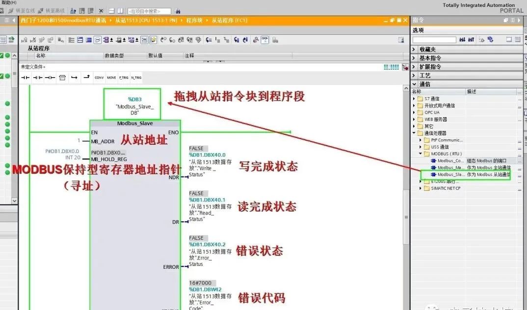Open the USS 通信 folder
527x310 pixels.
pos(440,147)
